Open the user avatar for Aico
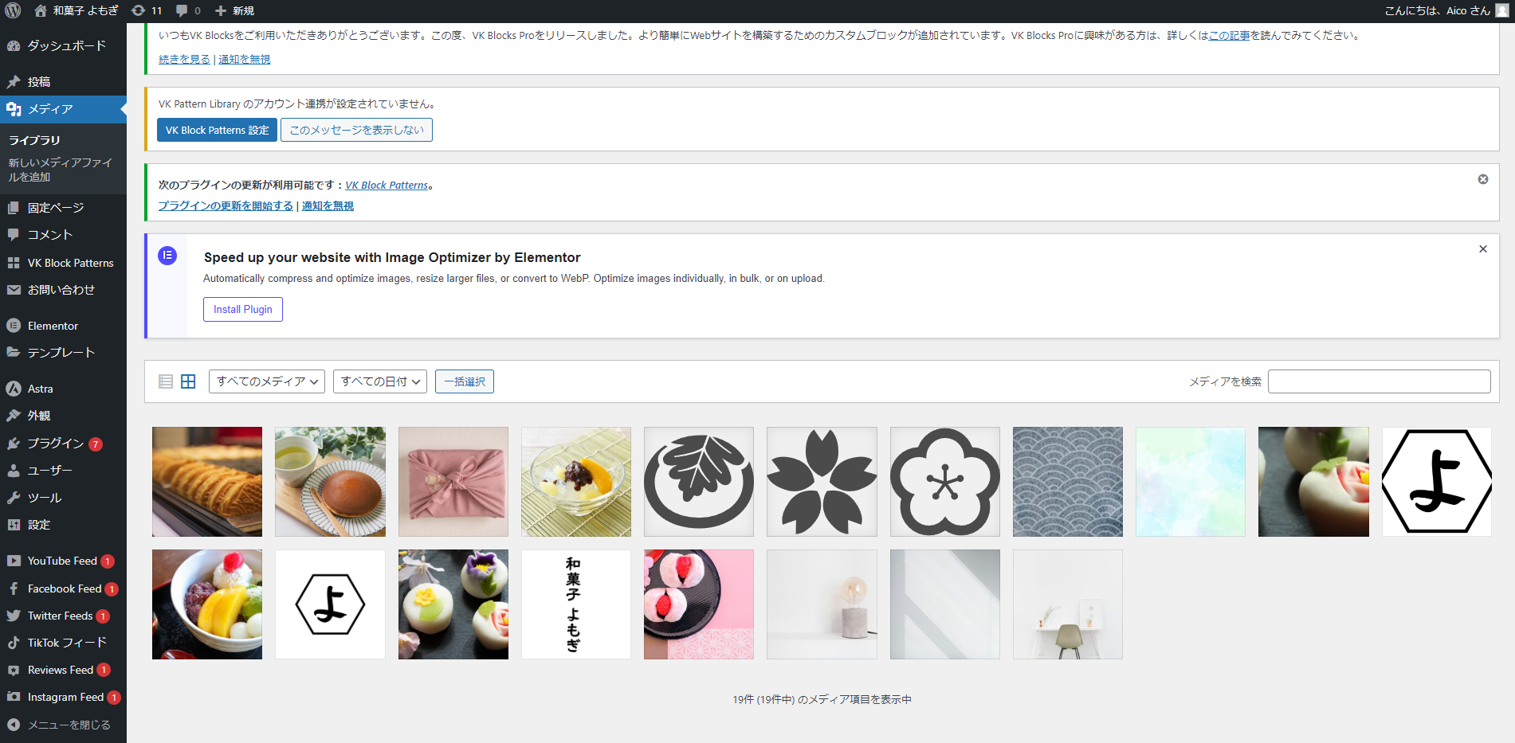 point(1502,10)
